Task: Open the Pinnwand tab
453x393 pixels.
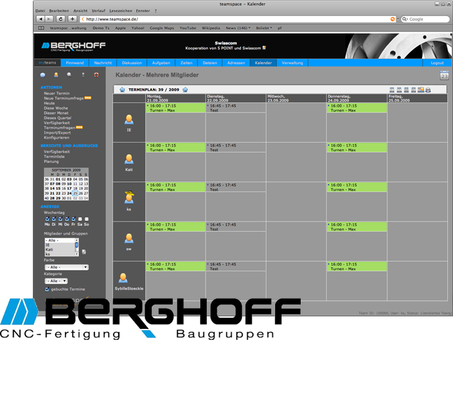Action: (x=75, y=63)
